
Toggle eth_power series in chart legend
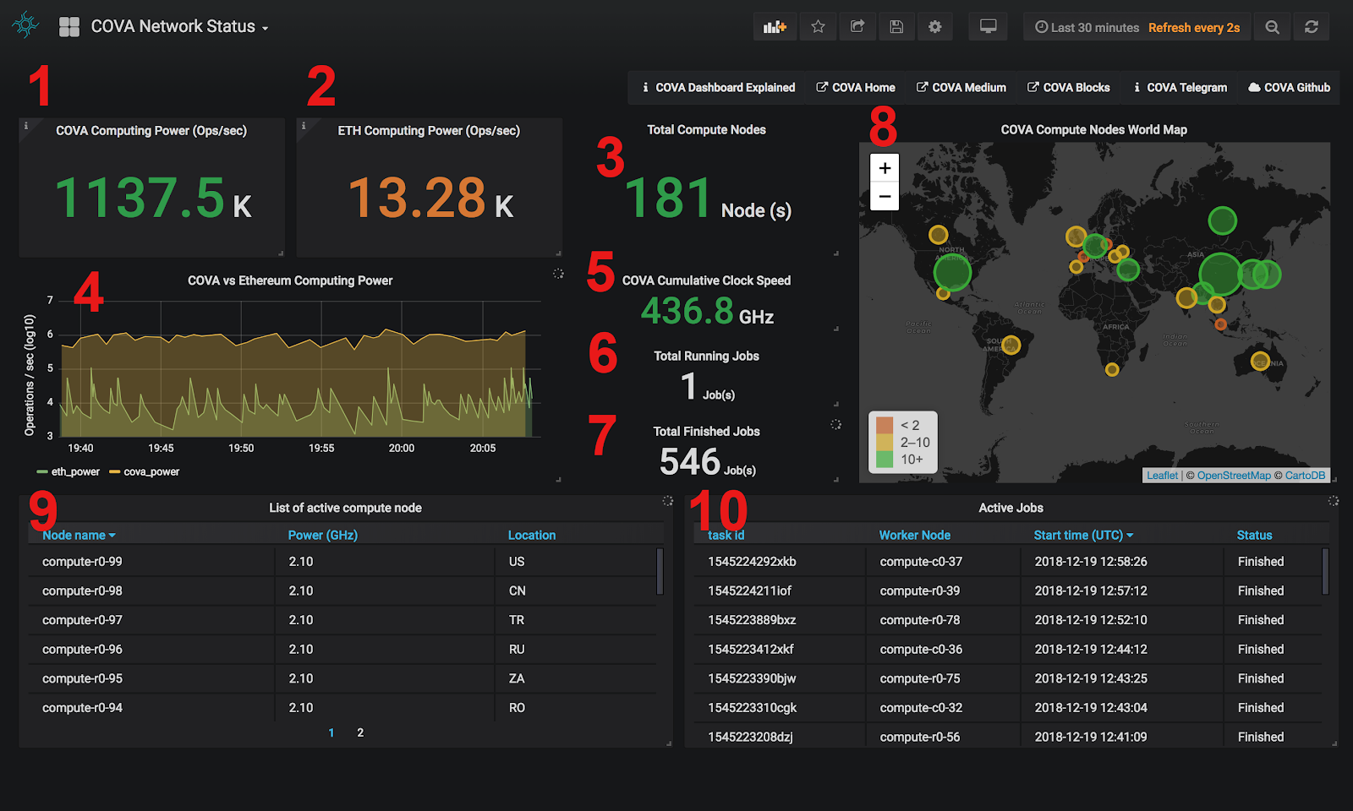pyautogui.click(x=74, y=472)
